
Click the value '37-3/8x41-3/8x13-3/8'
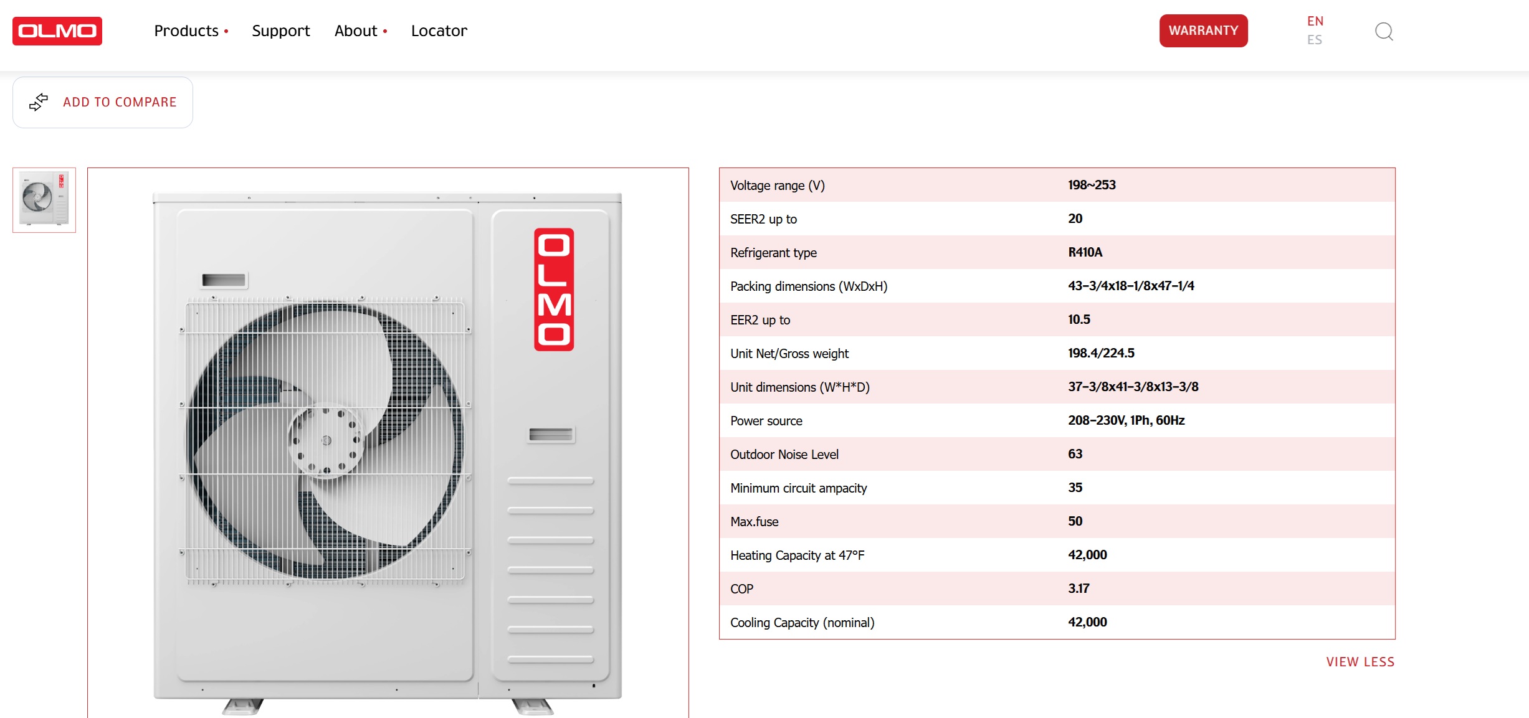(1133, 387)
